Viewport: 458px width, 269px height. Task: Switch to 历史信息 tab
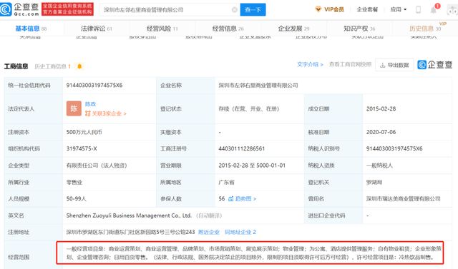click(425, 29)
